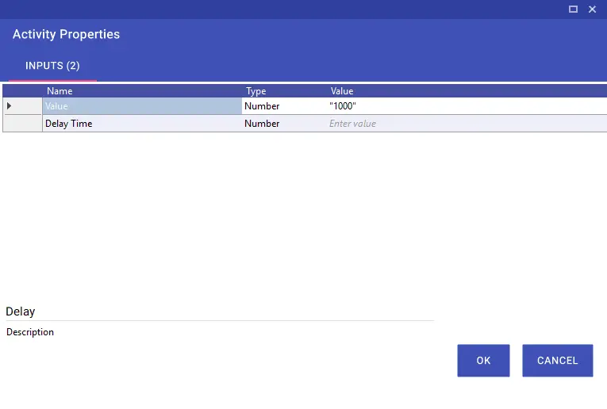Click the row header of Delay Time row

22,124
